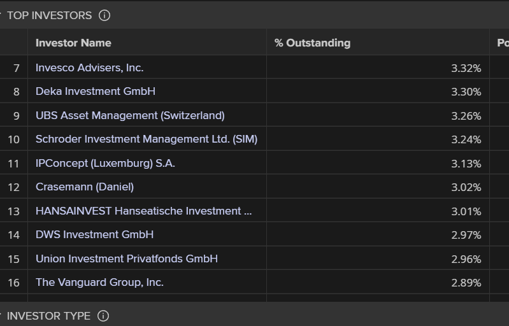This screenshot has height=326, width=509.
Task: Open DWS Investment GmbH investor link
Action: tap(94, 234)
